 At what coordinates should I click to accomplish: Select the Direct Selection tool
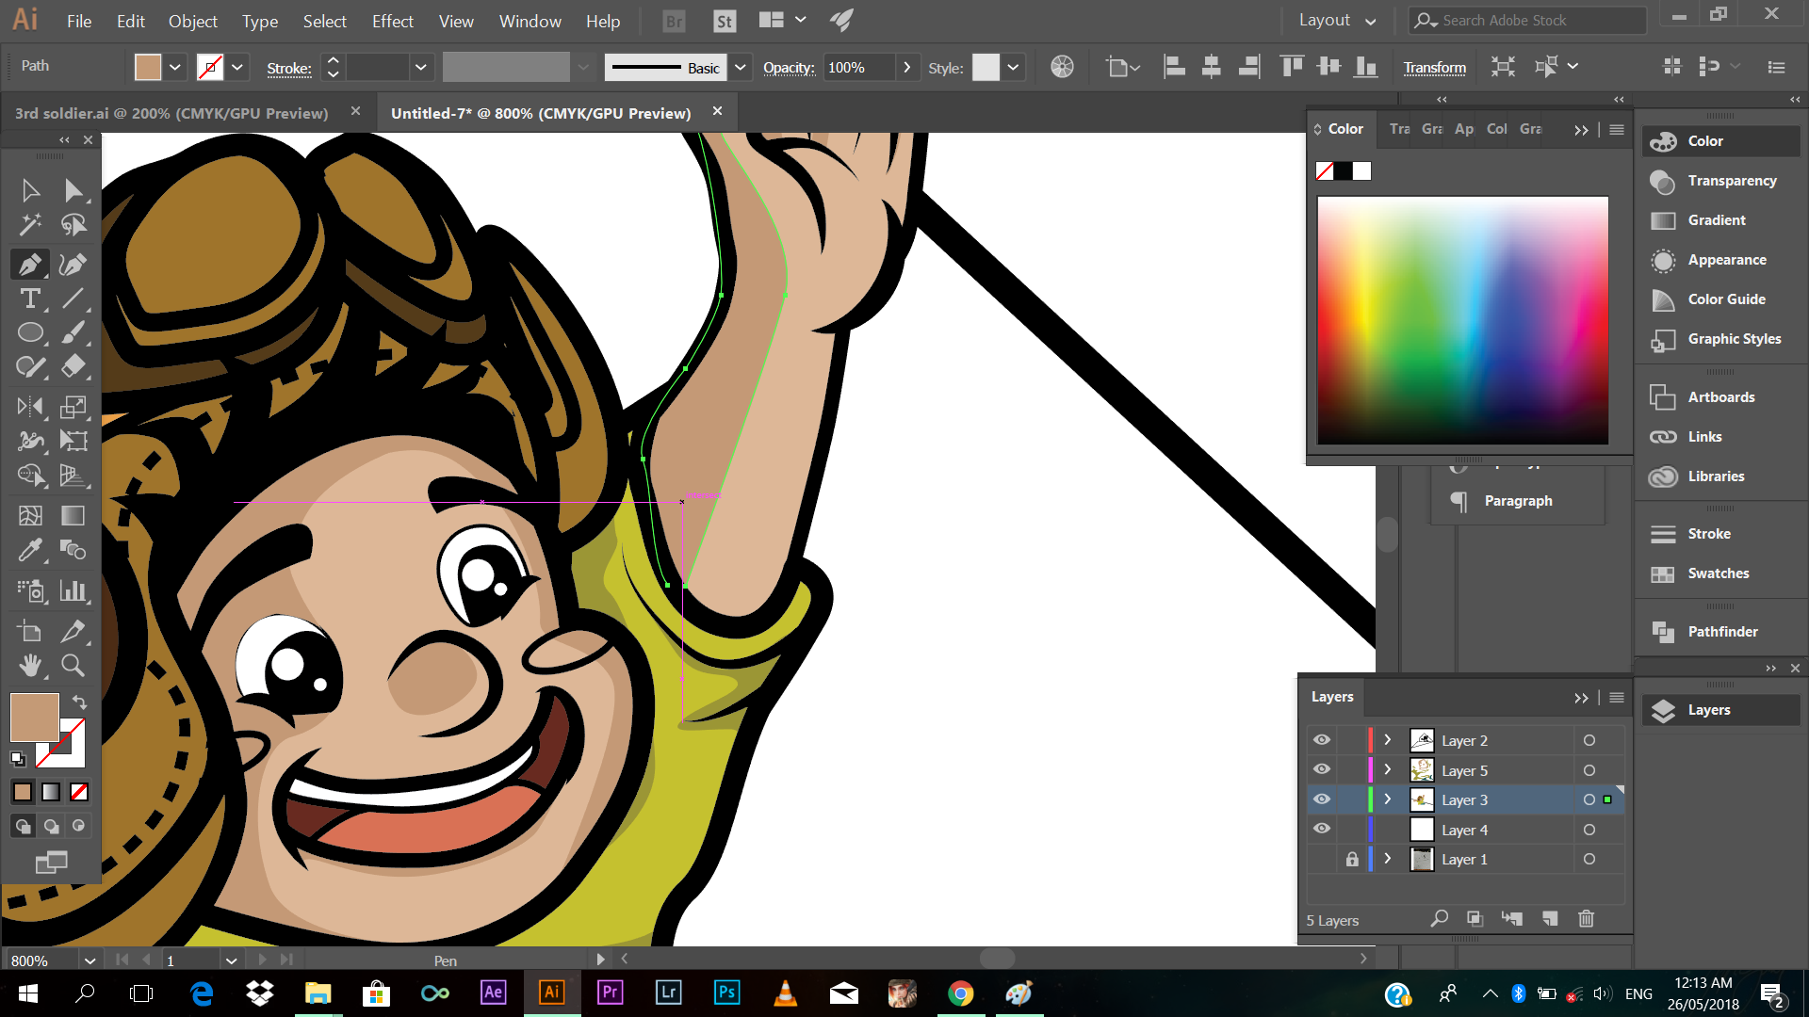pos(73,190)
